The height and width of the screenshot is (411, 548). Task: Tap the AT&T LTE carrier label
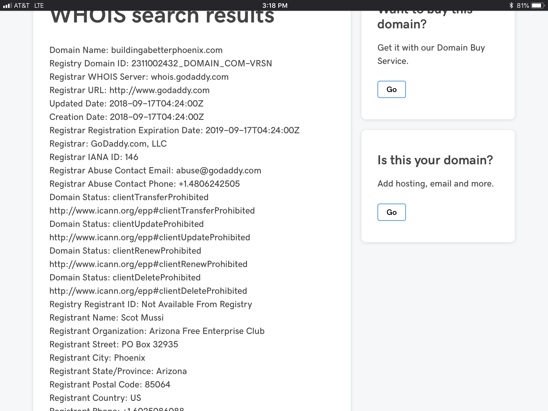(x=29, y=5)
